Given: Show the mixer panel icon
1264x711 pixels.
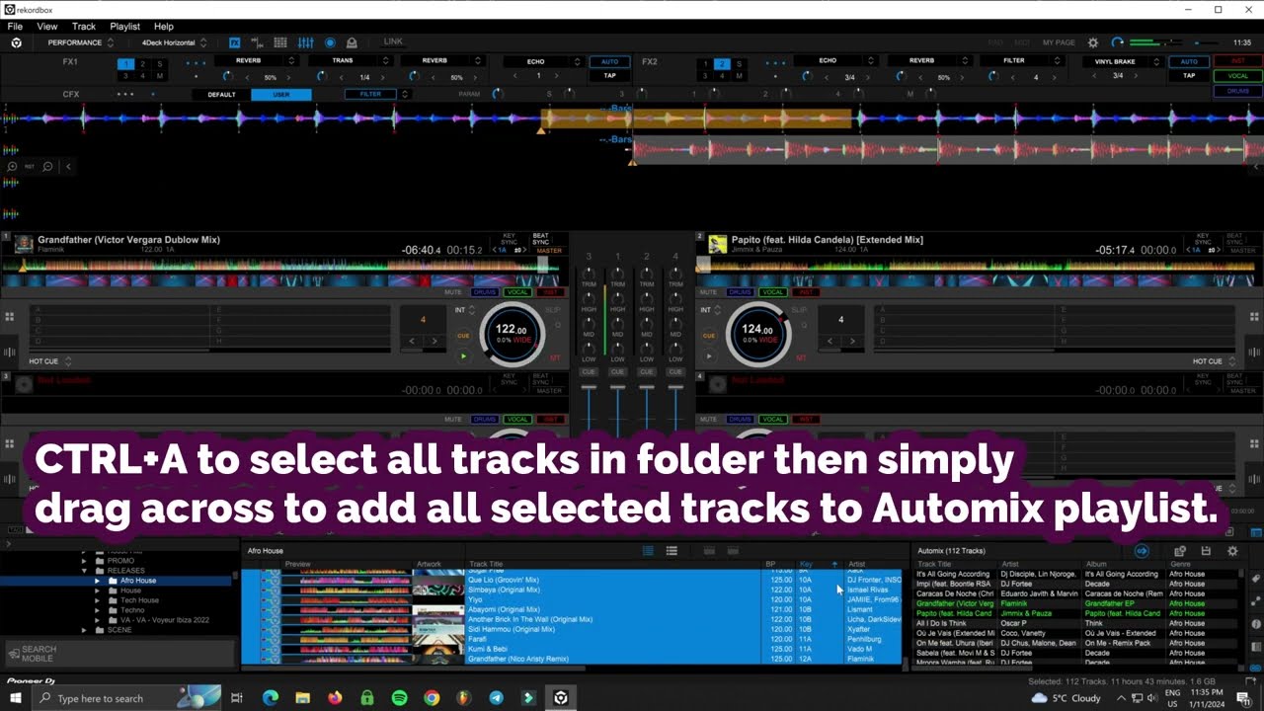Looking at the screenshot, I should [305, 42].
